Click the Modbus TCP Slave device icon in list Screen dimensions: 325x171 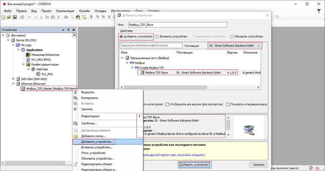coord(142,72)
